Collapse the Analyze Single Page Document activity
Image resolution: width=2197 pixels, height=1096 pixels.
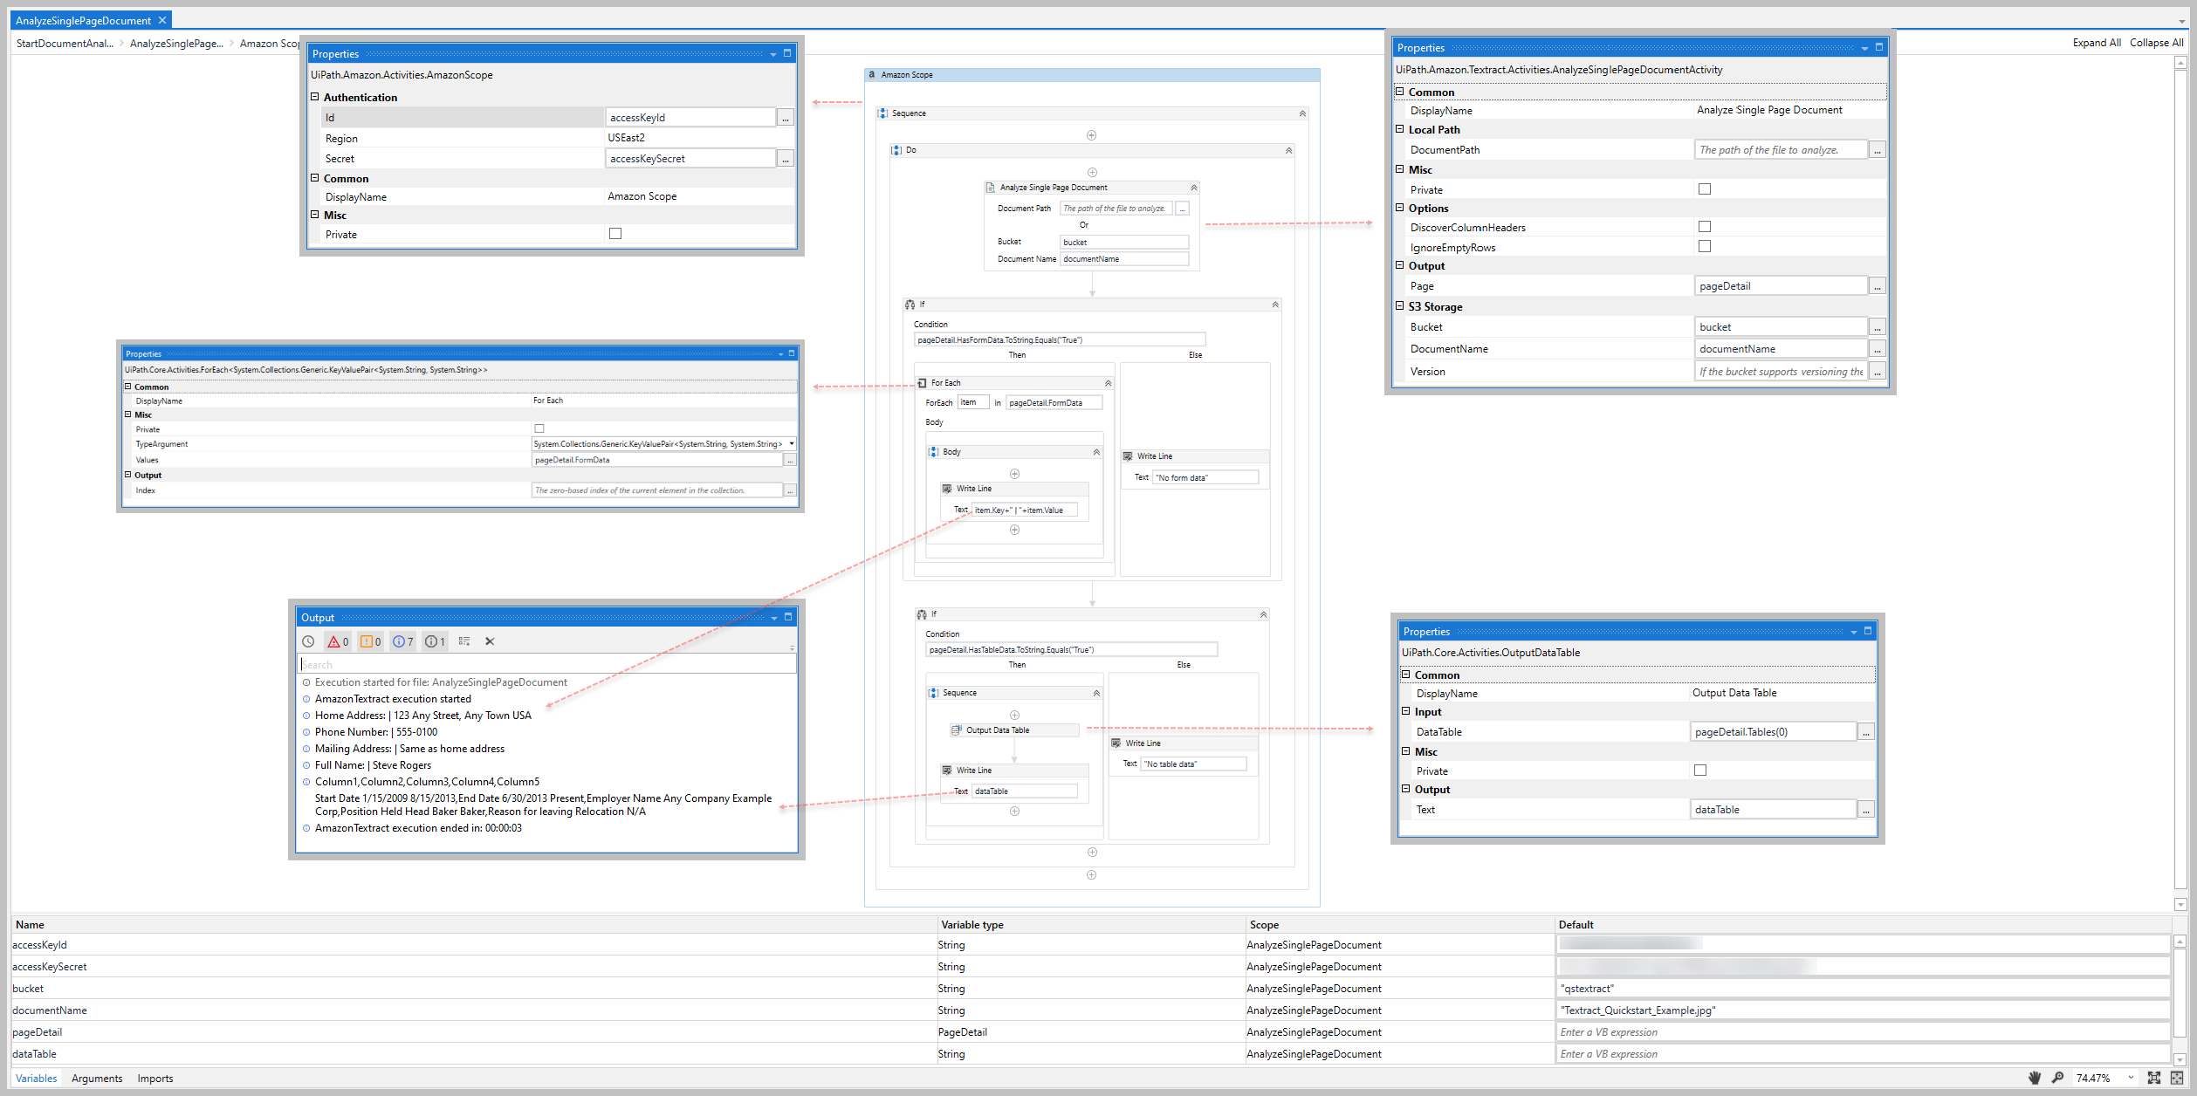pos(1194,187)
